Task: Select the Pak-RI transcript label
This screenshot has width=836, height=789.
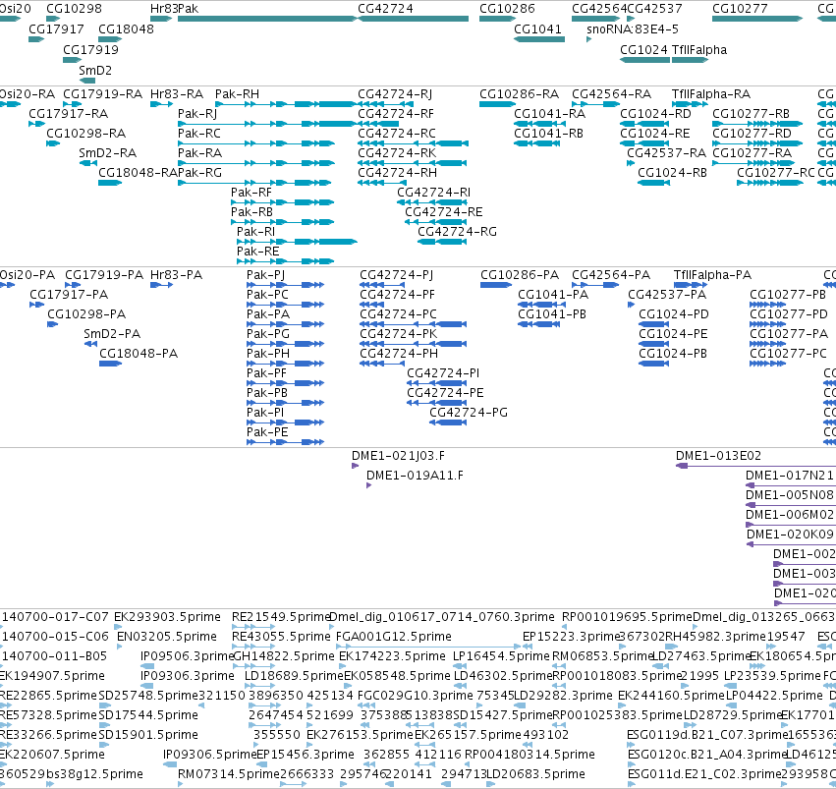Action: click(256, 233)
